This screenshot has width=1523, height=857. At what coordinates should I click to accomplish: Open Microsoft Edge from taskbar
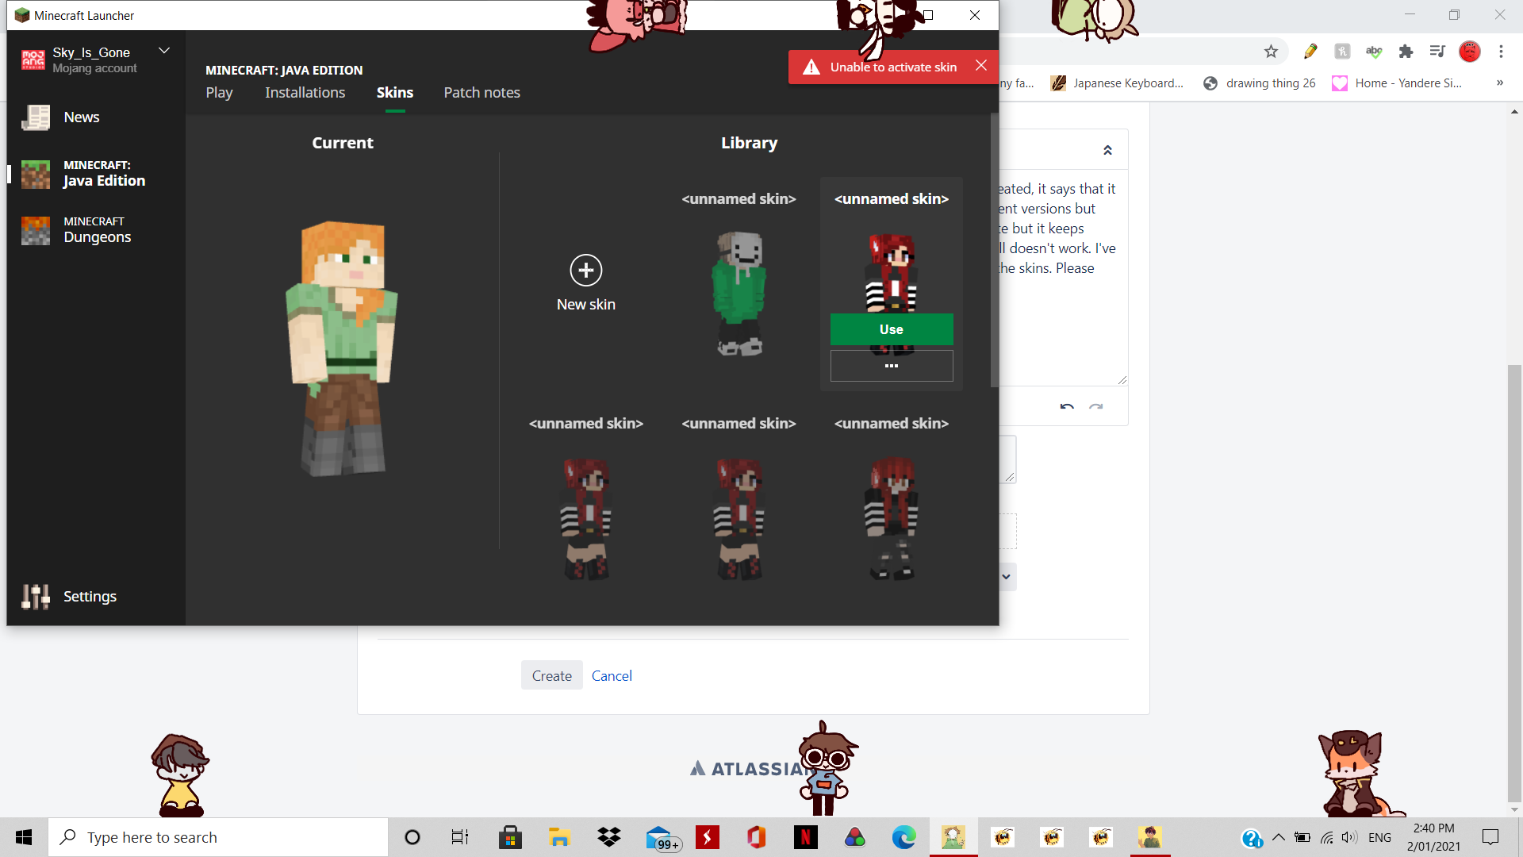pyautogui.click(x=903, y=837)
